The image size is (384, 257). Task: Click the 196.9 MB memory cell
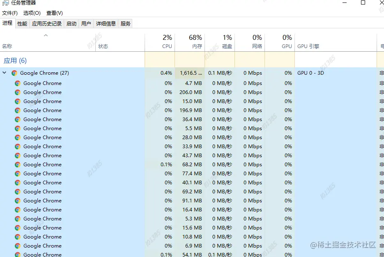click(190, 110)
